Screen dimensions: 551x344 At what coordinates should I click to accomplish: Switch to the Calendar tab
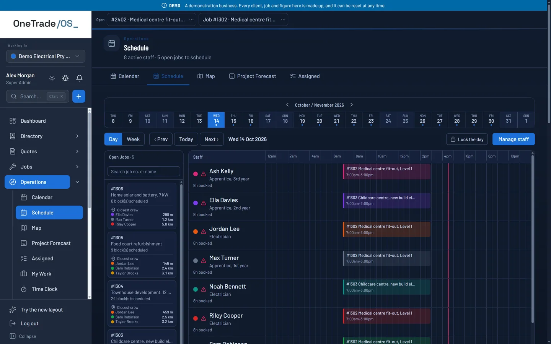coord(125,76)
